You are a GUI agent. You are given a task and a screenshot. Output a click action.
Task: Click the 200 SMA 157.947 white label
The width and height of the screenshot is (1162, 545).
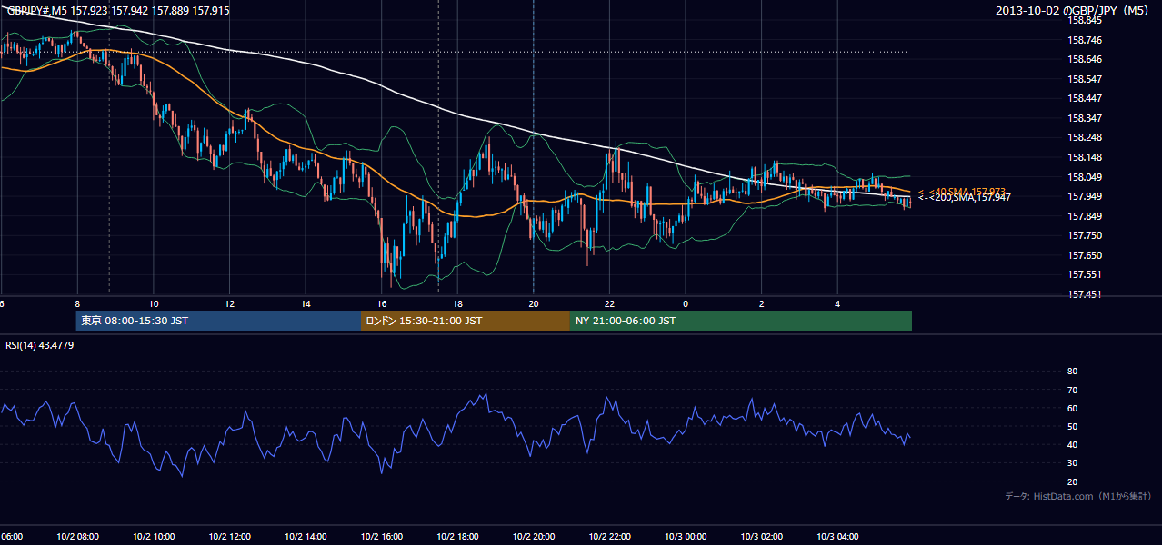point(965,197)
